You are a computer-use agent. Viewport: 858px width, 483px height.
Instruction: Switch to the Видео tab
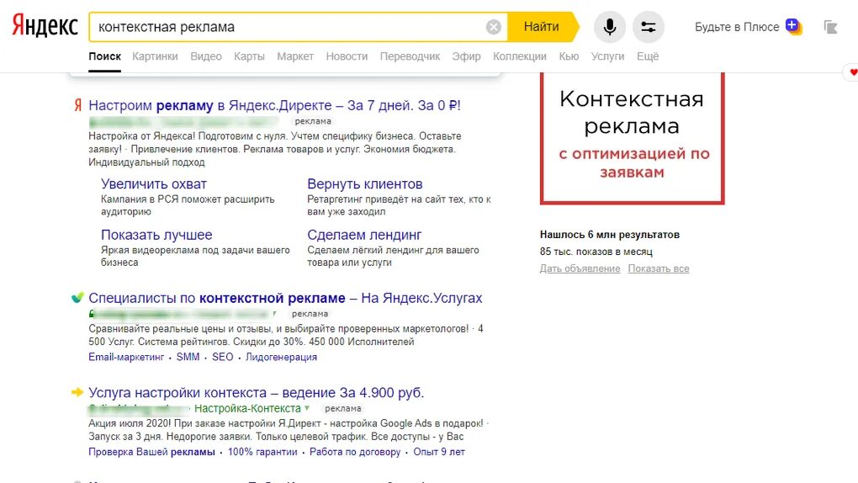coord(206,56)
